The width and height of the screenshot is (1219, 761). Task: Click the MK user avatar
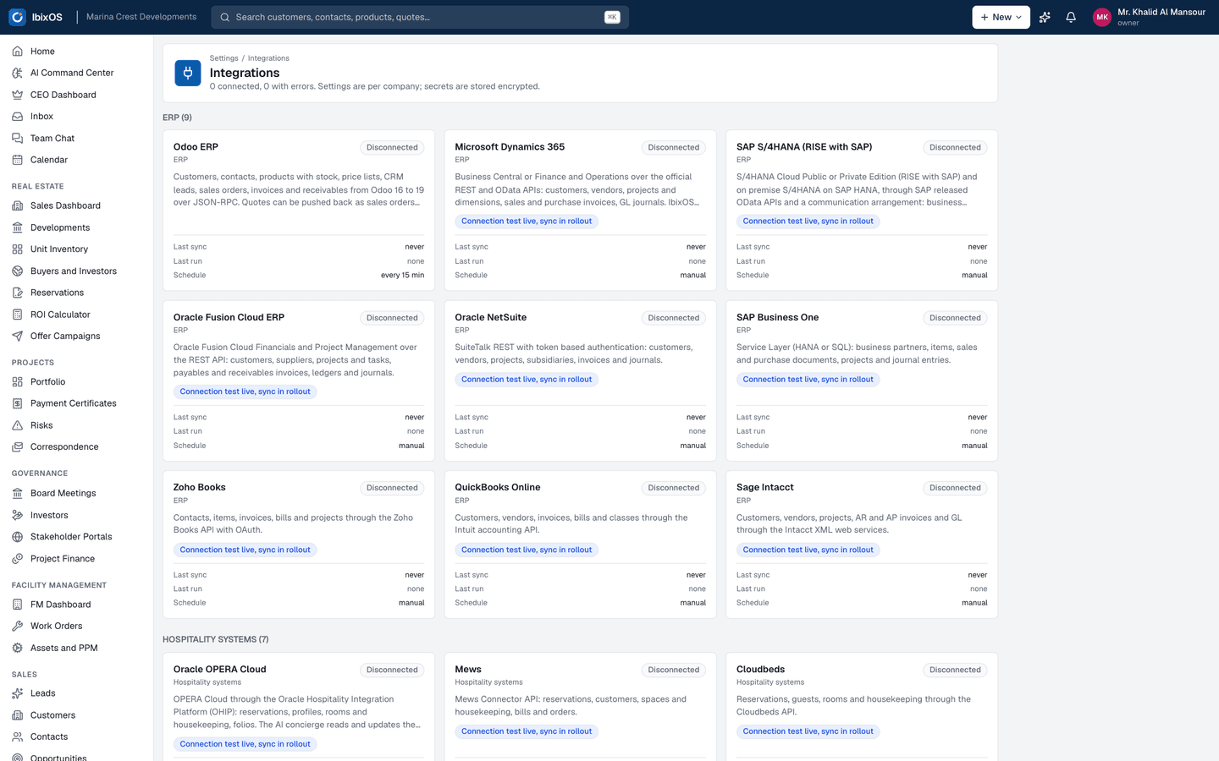point(1102,17)
